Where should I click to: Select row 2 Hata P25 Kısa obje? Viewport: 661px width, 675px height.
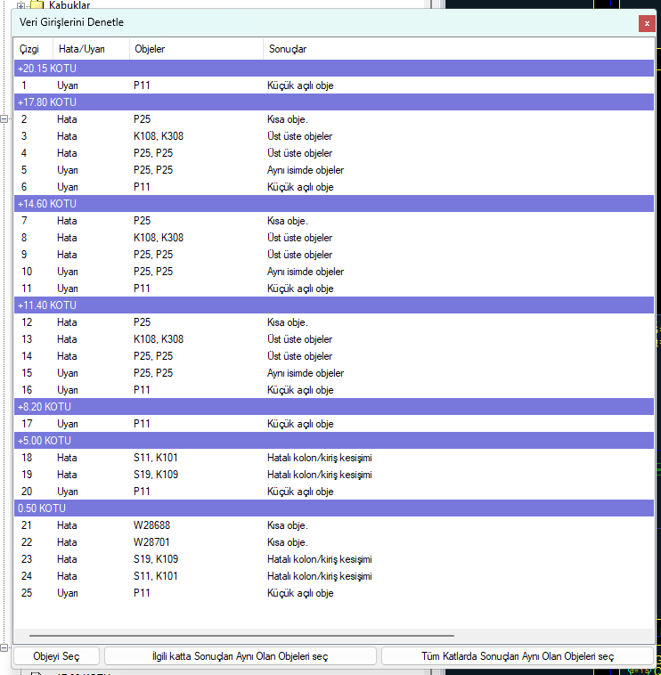334,119
